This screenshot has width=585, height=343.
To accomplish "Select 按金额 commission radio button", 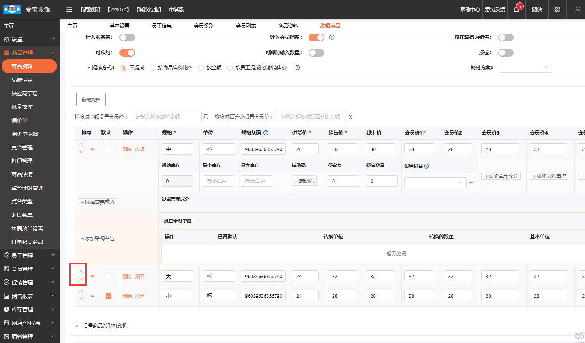I will click(x=201, y=68).
